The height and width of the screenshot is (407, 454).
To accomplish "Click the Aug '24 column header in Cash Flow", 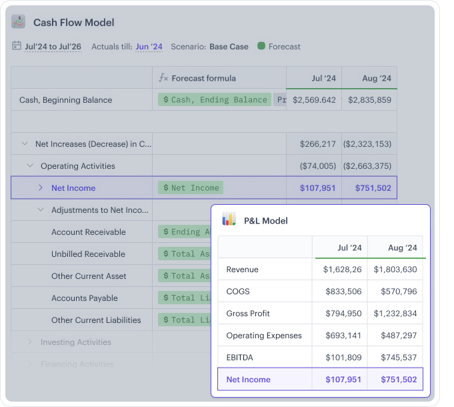I will coord(369,77).
